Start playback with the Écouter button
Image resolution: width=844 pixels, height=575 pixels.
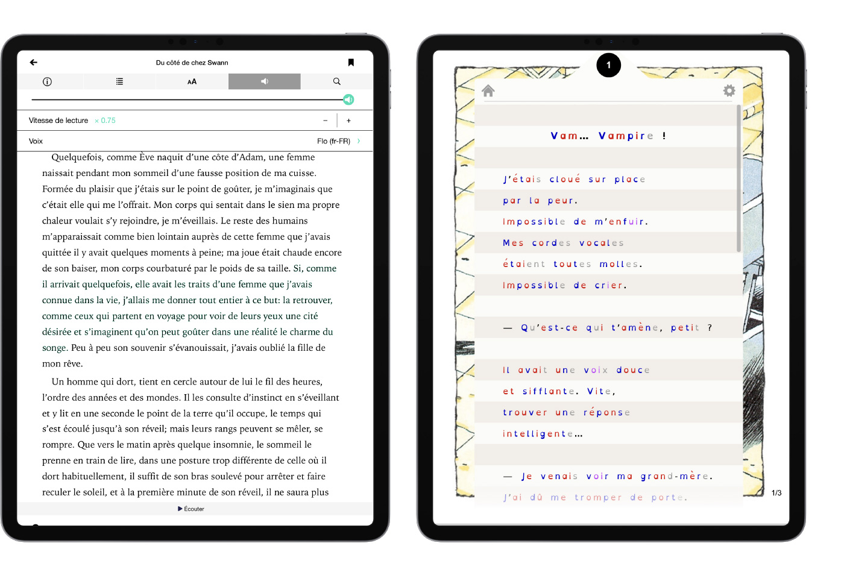pos(191,509)
